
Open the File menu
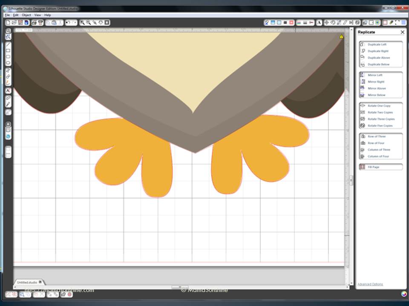(7, 15)
